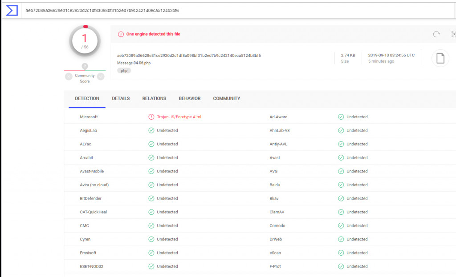Click the green check icon for BitDefender
The image size is (456, 277).
[x=151, y=198]
